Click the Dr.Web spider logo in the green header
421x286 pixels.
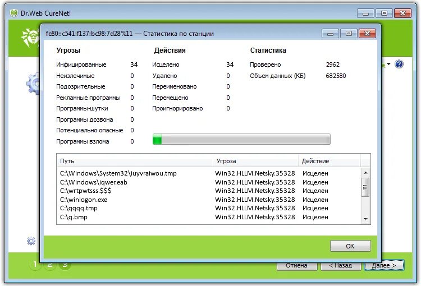point(30,38)
